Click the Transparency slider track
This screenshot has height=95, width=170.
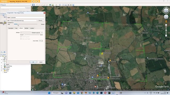click(x=25, y=24)
